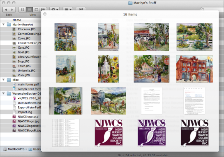Click the Share toolbar button
Screen dimensions: 224x157
point(81,9)
